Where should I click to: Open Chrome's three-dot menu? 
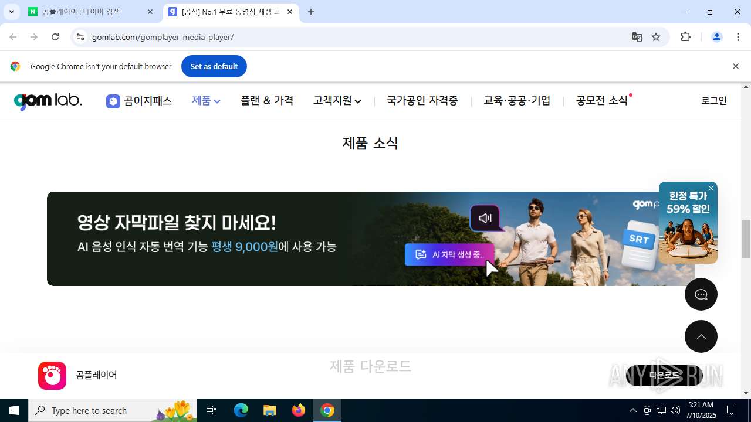point(738,37)
